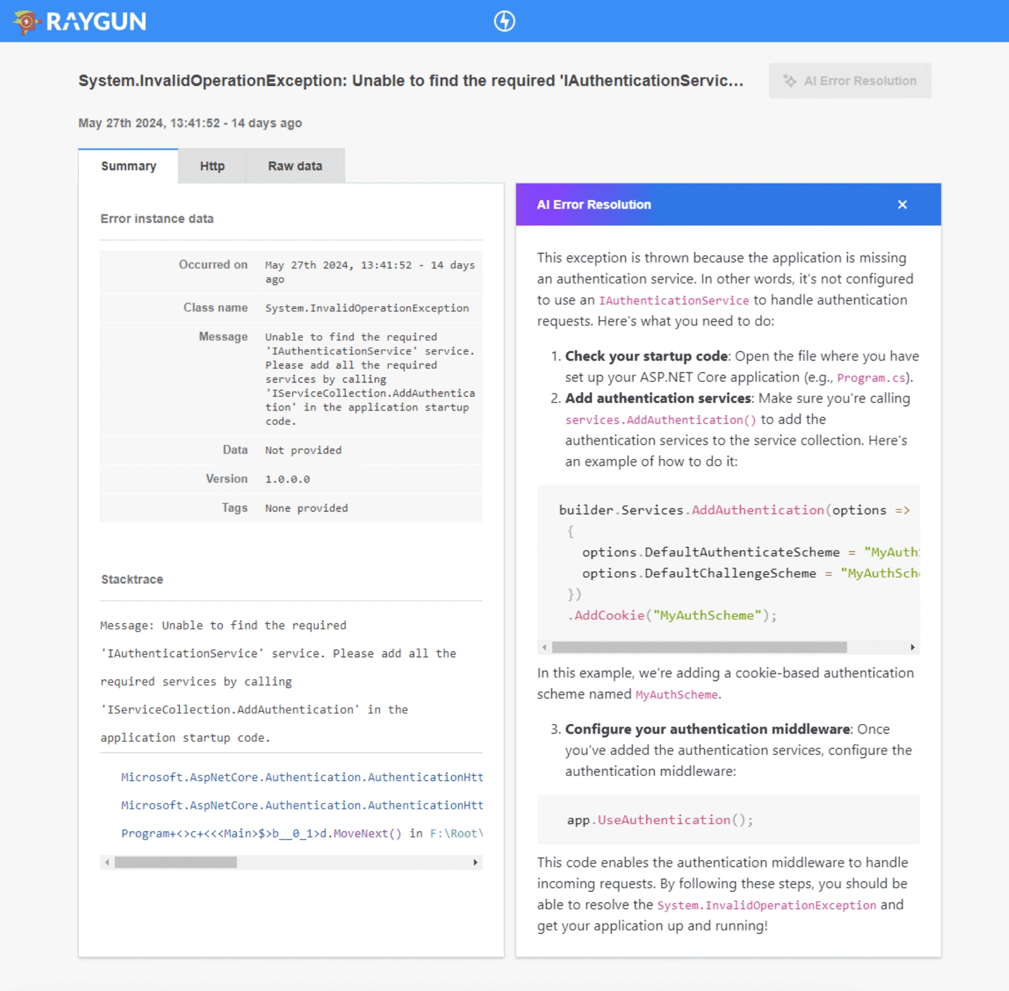
Task: Click the error title heading text
Action: [411, 81]
